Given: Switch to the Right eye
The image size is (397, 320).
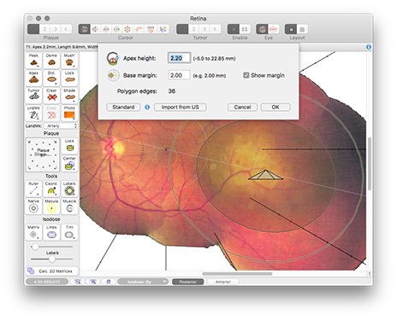Looking at the screenshot, I should click(x=273, y=29).
